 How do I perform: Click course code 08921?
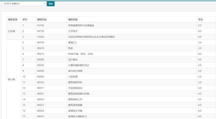(x=40, y=94)
